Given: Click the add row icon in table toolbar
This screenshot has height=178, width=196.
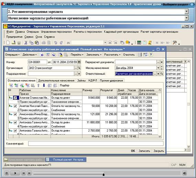Looking at the screenshot, I should [x=11, y=86].
